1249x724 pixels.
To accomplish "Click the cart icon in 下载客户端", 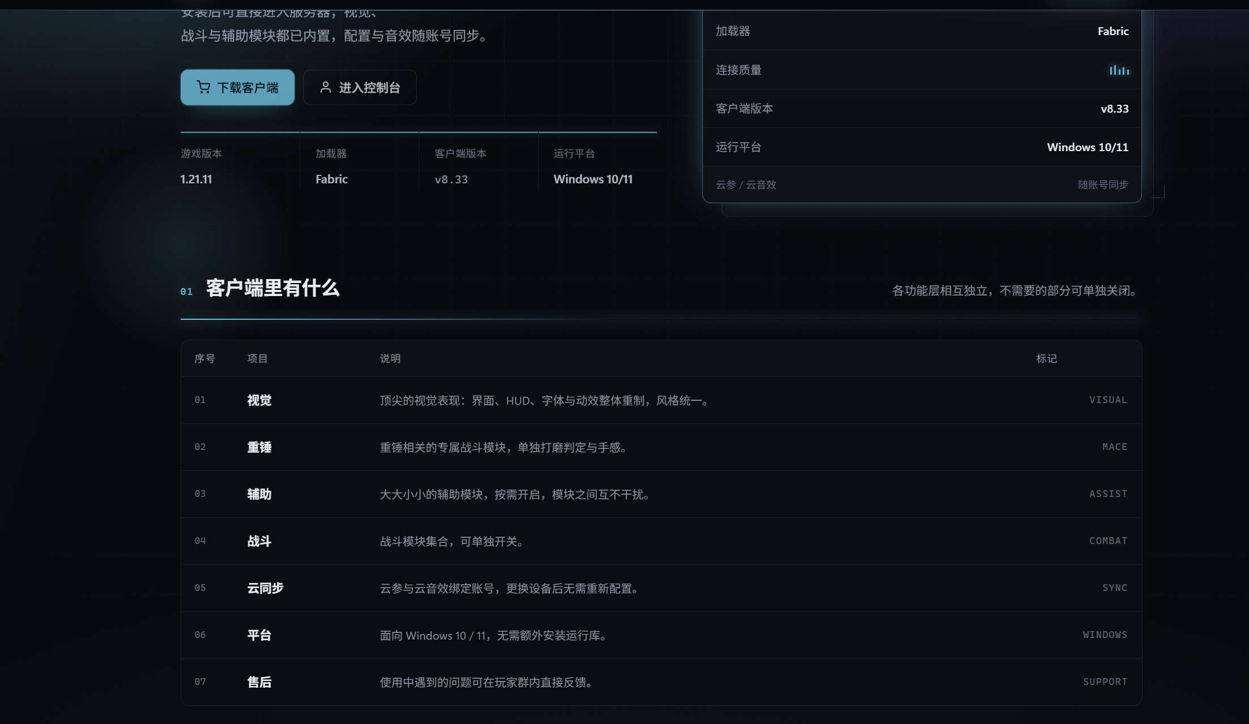I will coord(203,87).
